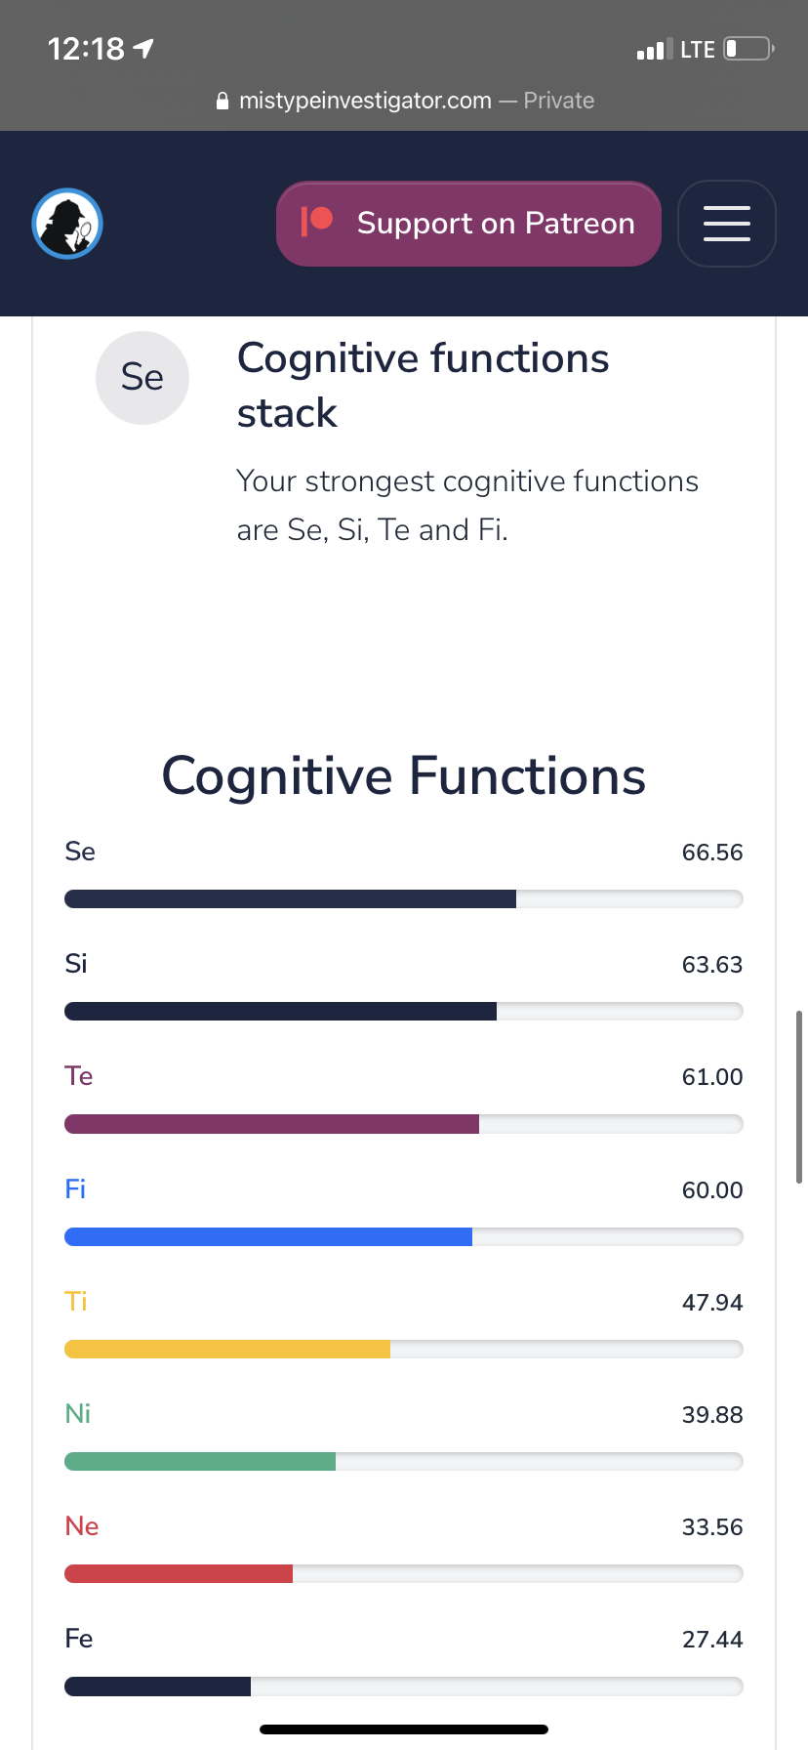
Task: Tap the mistypeinvestigator.com address bar
Action: [x=404, y=101]
